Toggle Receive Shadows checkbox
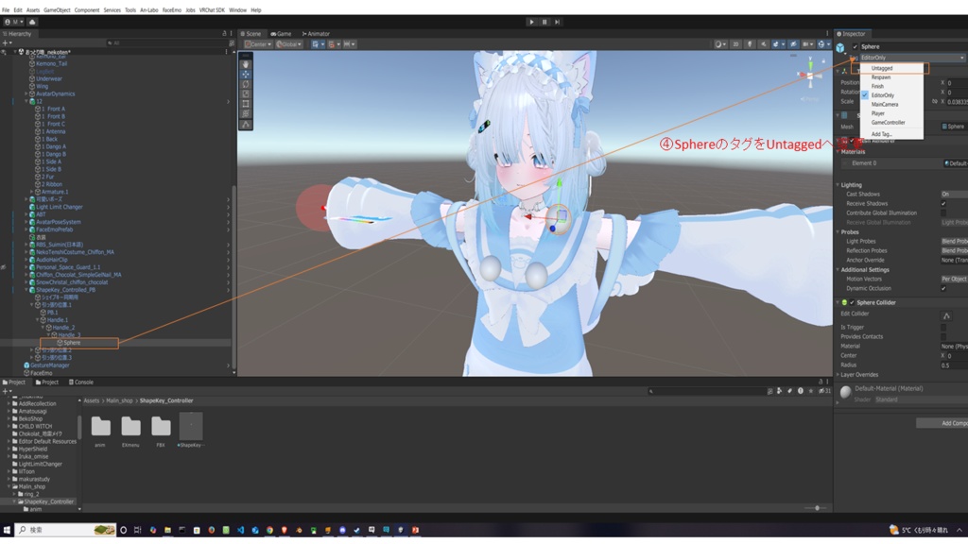The width and height of the screenshot is (968, 544). click(x=943, y=204)
